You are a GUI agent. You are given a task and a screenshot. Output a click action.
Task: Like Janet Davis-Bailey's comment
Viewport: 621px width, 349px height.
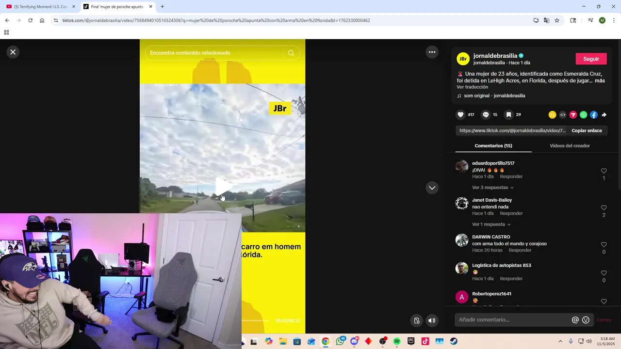pos(604,208)
